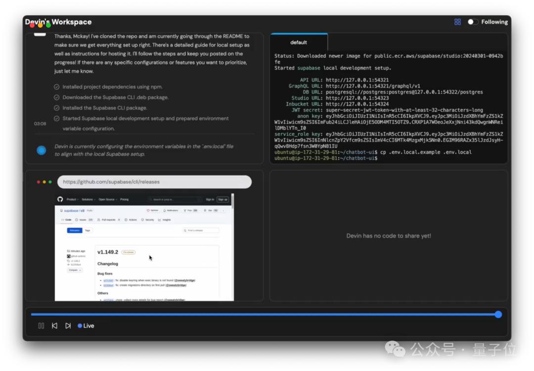Image resolution: width=534 pixels, height=371 pixels.
Task: Click the Find a release search field
Action: pos(201,230)
